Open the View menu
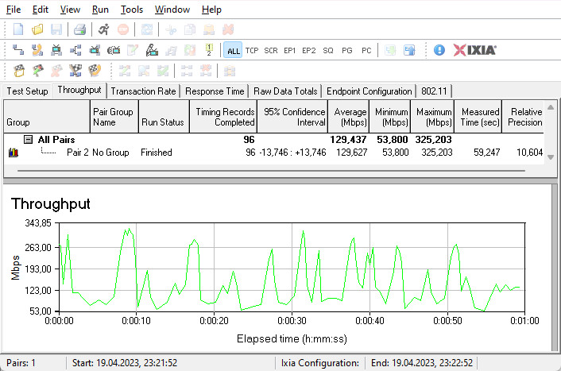Viewport: 561px width, 371px height. click(x=70, y=10)
